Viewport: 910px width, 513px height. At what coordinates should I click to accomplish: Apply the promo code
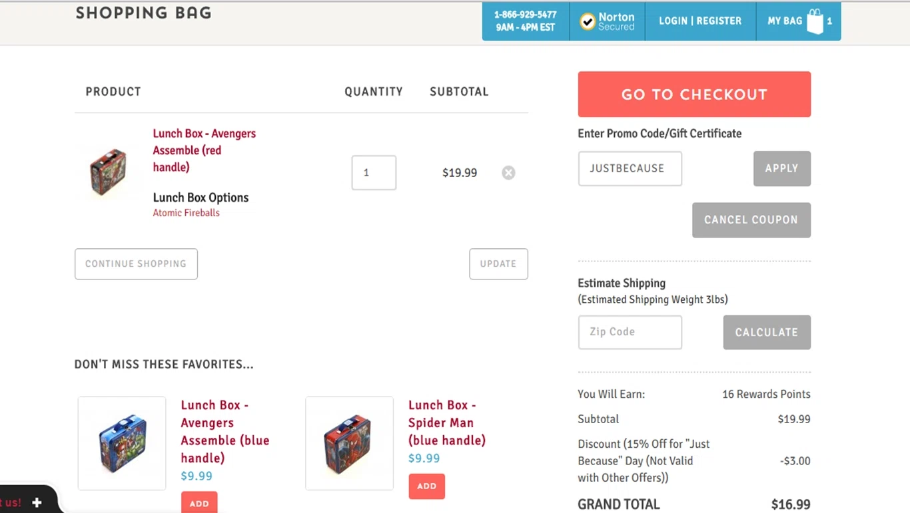click(781, 168)
